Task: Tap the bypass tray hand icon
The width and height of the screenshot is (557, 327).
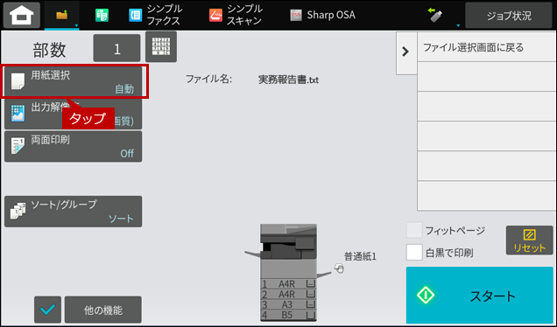Action: (x=339, y=268)
